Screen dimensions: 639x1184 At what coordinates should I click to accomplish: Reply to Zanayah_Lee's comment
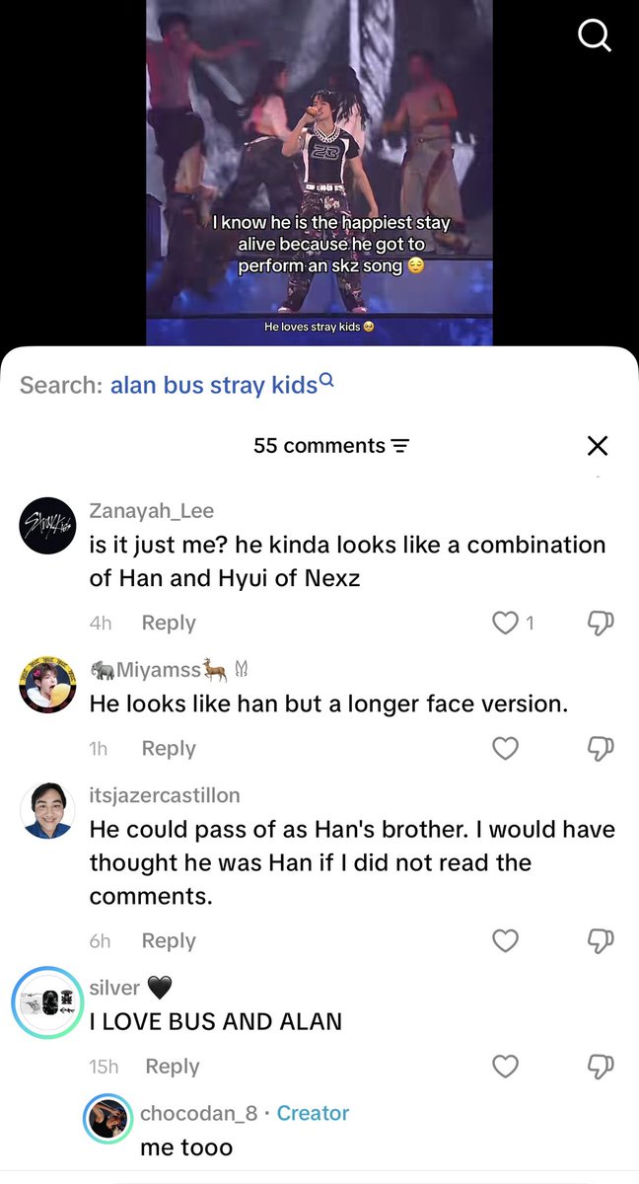point(169,623)
